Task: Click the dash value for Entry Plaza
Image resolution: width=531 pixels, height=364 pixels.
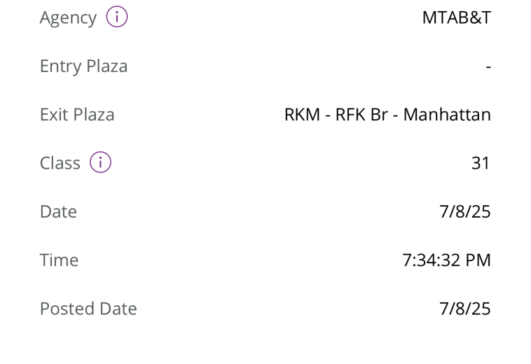Action: click(488, 67)
